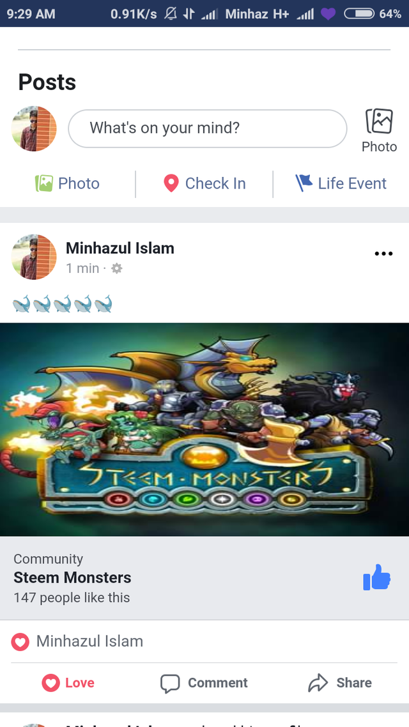This screenshot has width=409, height=727.
Task: Tap the battery indicator in status bar
Action: tap(359, 14)
